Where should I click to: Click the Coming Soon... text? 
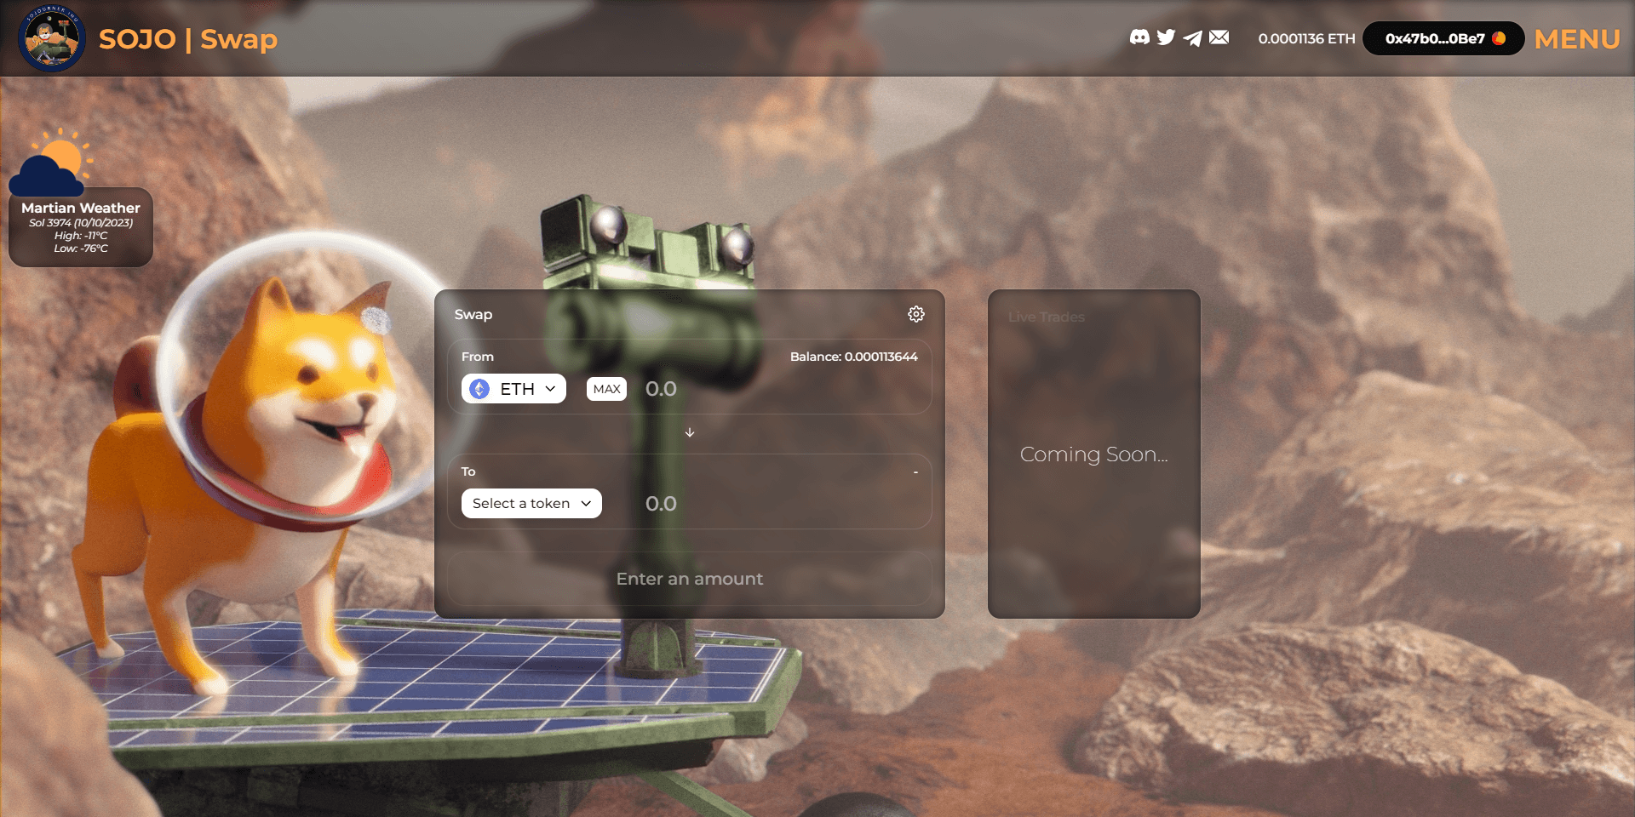tap(1094, 454)
